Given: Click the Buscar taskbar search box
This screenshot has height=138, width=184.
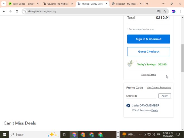Looking at the screenshot, I should [x=34, y=135].
